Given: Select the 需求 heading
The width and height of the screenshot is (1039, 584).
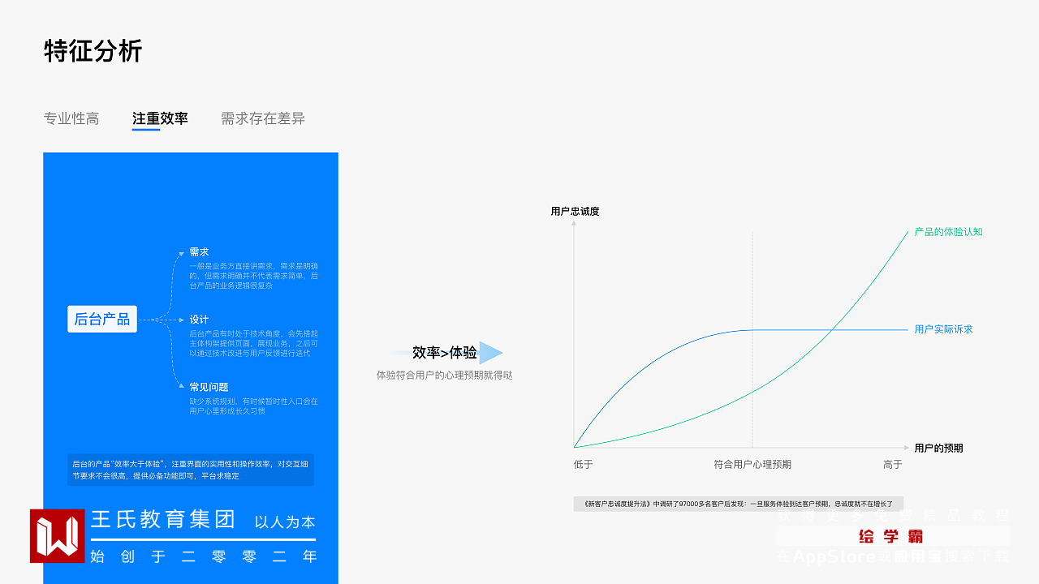Looking at the screenshot, I should (199, 252).
